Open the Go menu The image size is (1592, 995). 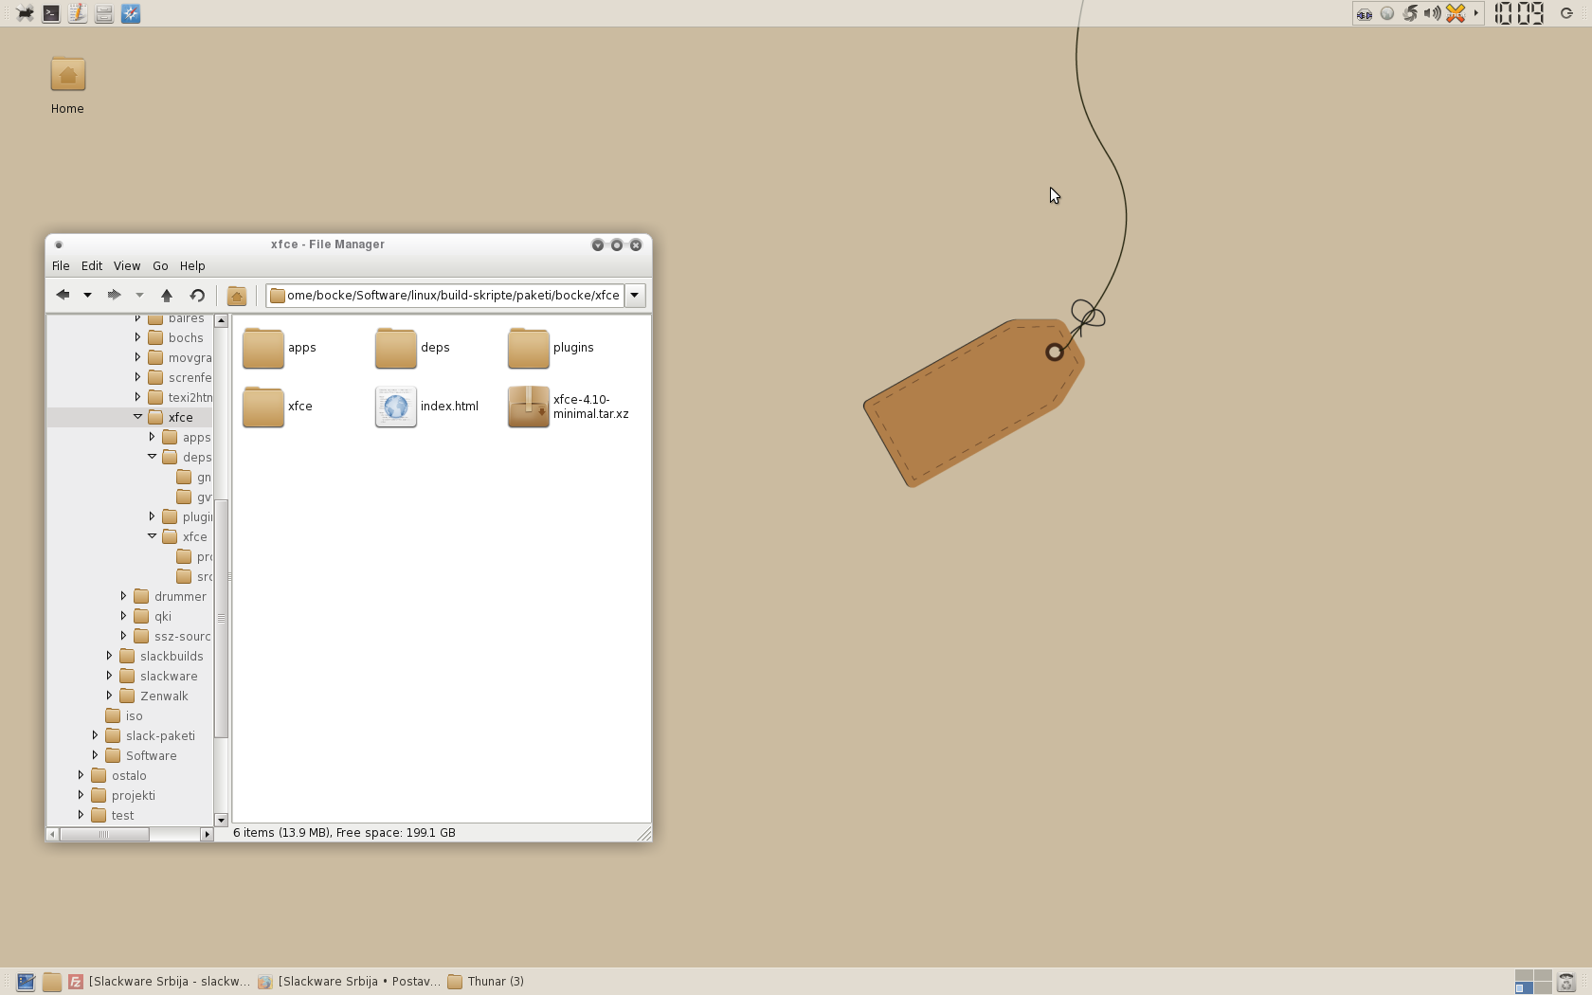(x=160, y=266)
